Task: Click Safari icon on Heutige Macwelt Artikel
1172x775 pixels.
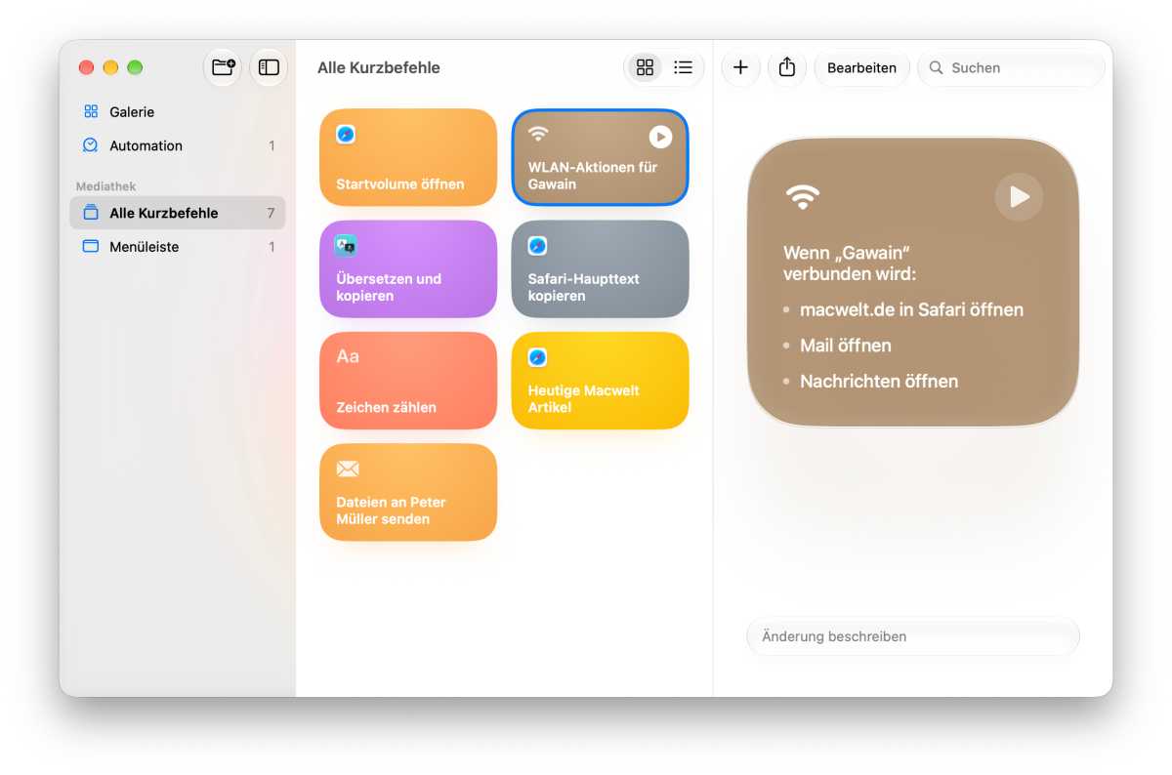Action: click(537, 357)
